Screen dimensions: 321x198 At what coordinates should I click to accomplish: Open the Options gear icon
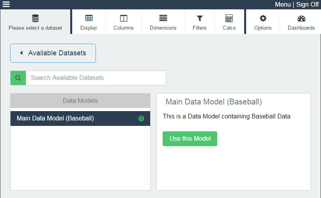(x=263, y=18)
